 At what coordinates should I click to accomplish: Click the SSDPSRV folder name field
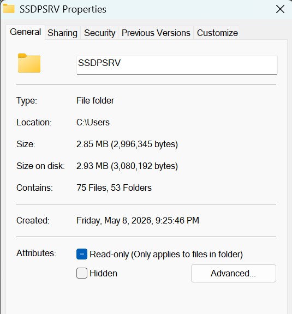pyautogui.click(x=177, y=65)
